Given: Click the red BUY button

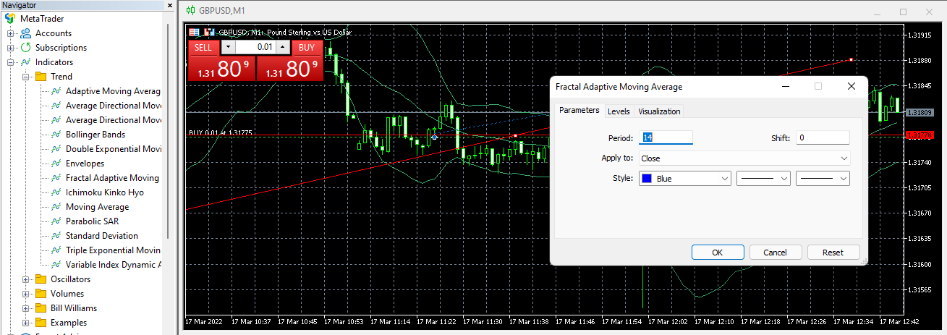Looking at the screenshot, I should 307,47.
